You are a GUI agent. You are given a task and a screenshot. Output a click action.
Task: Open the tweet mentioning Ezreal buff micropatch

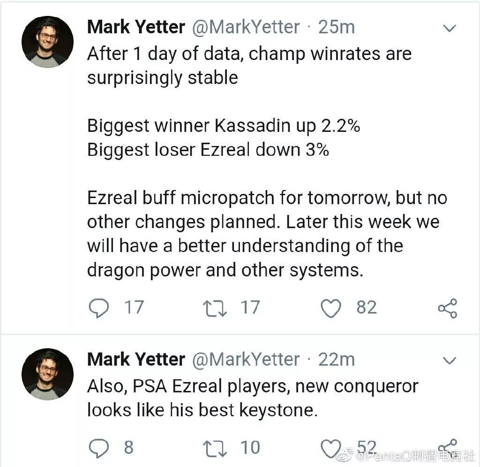(266, 199)
